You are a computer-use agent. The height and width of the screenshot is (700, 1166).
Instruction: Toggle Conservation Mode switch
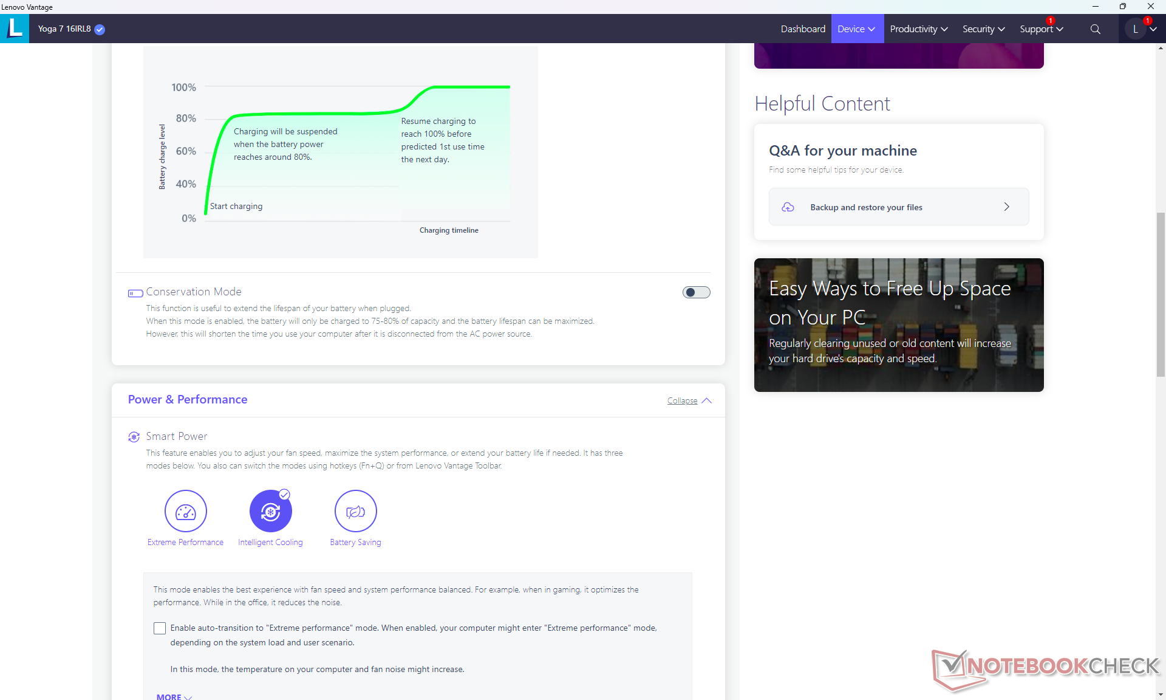pos(696,292)
